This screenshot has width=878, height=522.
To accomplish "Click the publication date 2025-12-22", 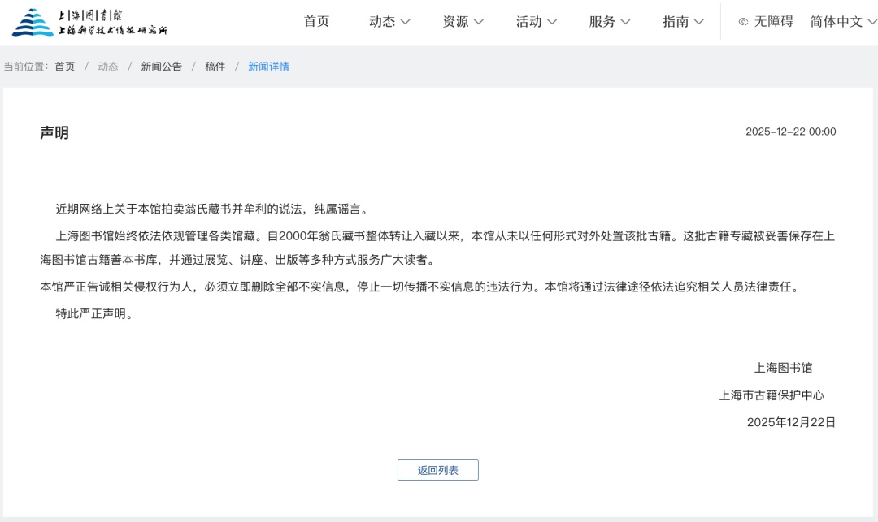I will click(x=790, y=132).
